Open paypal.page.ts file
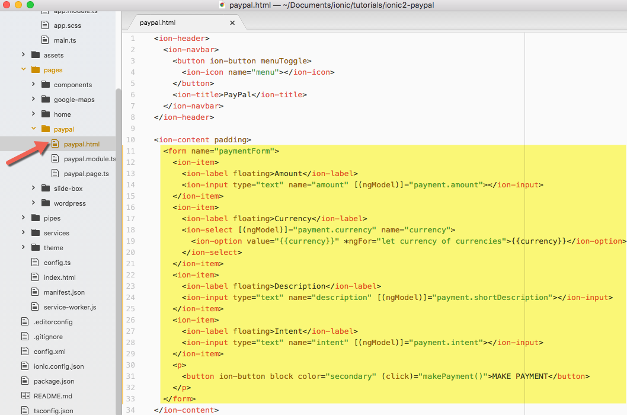 [x=87, y=174]
